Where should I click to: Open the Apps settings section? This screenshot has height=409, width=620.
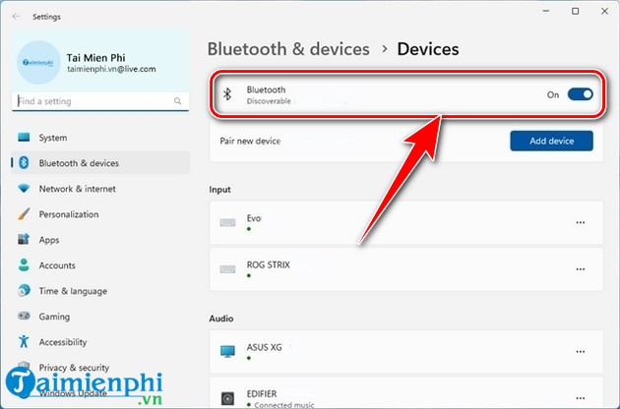point(100,240)
